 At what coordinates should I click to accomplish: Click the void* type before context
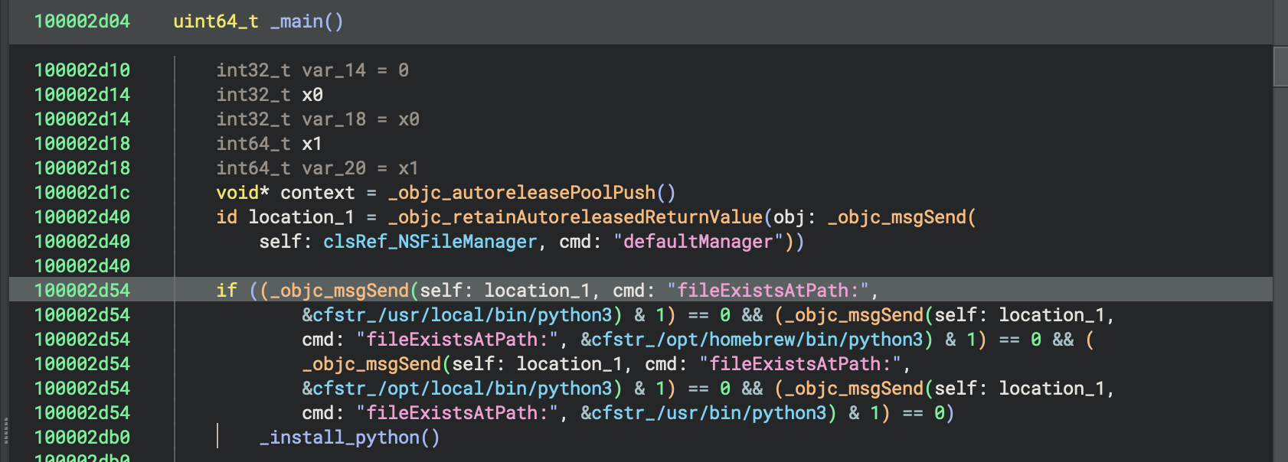[x=243, y=193]
